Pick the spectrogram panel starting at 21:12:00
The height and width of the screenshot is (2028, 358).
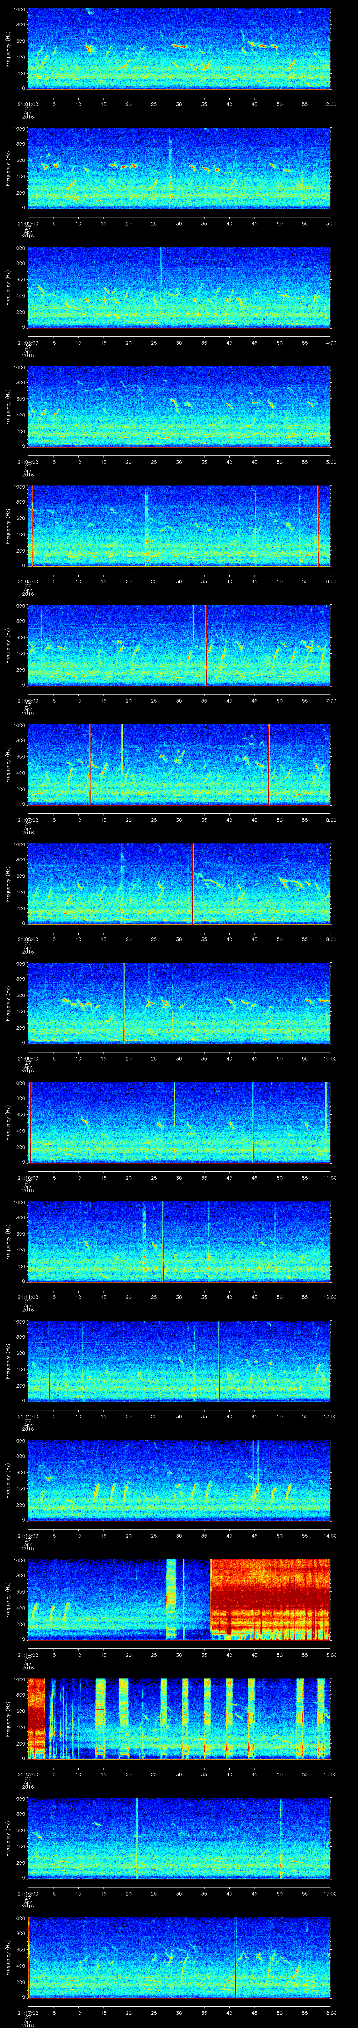179,1360
